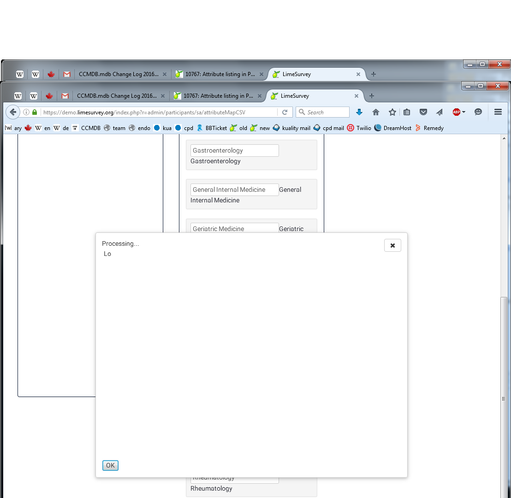This screenshot has height=498, width=511.
Task: Confirm the Processing dialog with OK
Action: click(x=110, y=465)
